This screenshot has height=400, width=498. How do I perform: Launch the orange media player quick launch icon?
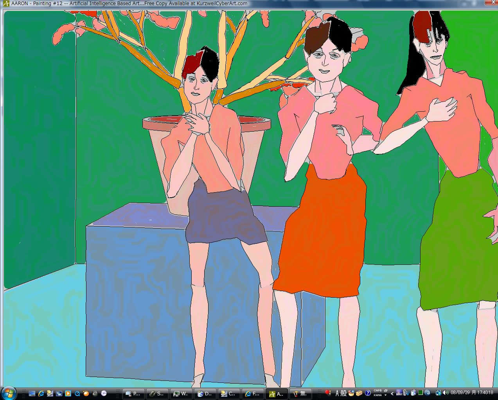(68, 393)
